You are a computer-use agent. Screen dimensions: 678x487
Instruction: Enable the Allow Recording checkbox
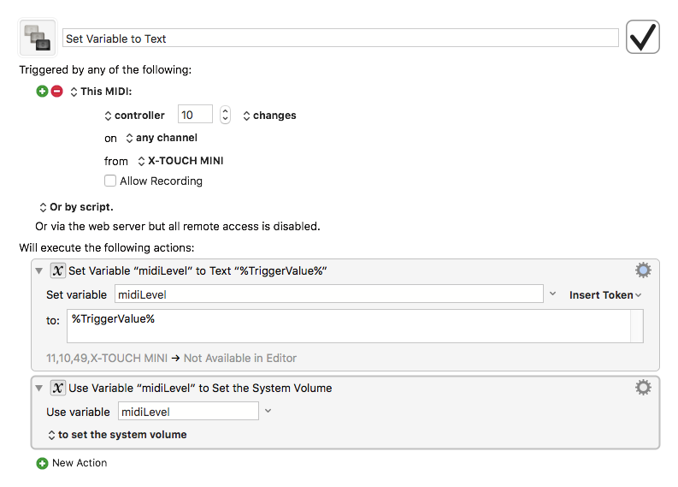tap(110, 181)
